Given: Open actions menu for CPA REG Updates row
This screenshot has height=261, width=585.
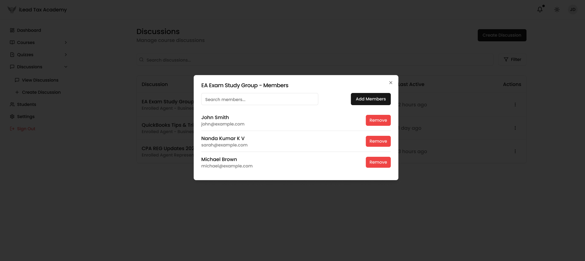Looking at the screenshot, I should pos(515,151).
